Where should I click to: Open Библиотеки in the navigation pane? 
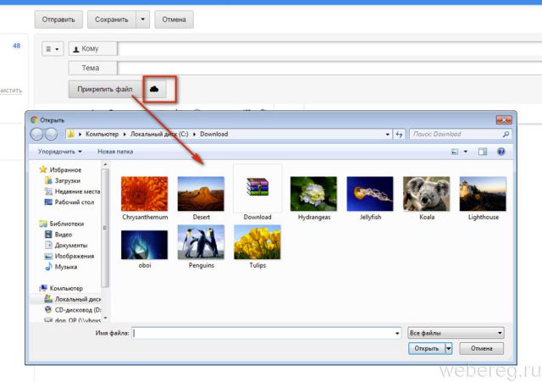(x=62, y=224)
